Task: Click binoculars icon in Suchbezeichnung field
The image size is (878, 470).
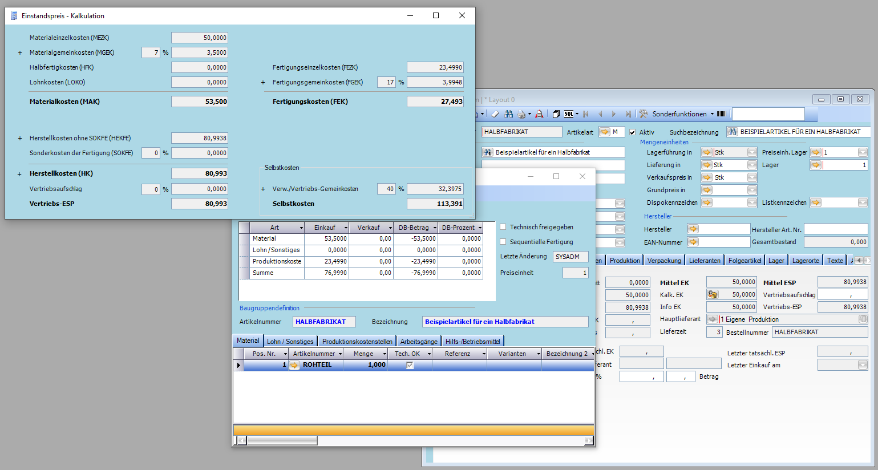Action: tap(733, 132)
